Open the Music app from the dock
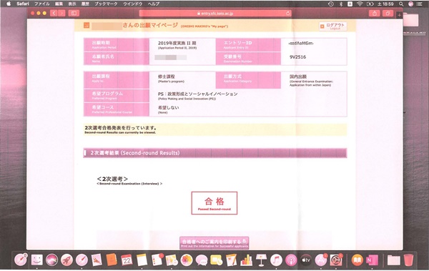This screenshot has width=429, height=271. point(276,260)
